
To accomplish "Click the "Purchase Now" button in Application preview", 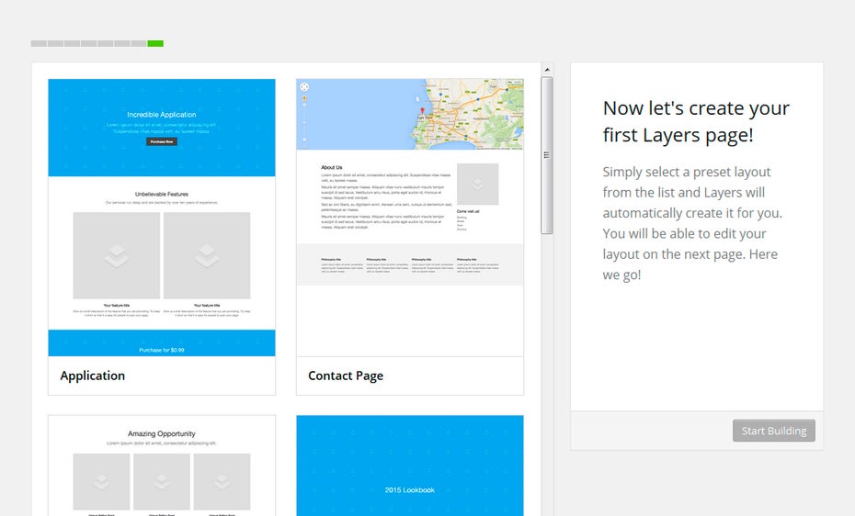I will pyautogui.click(x=162, y=141).
